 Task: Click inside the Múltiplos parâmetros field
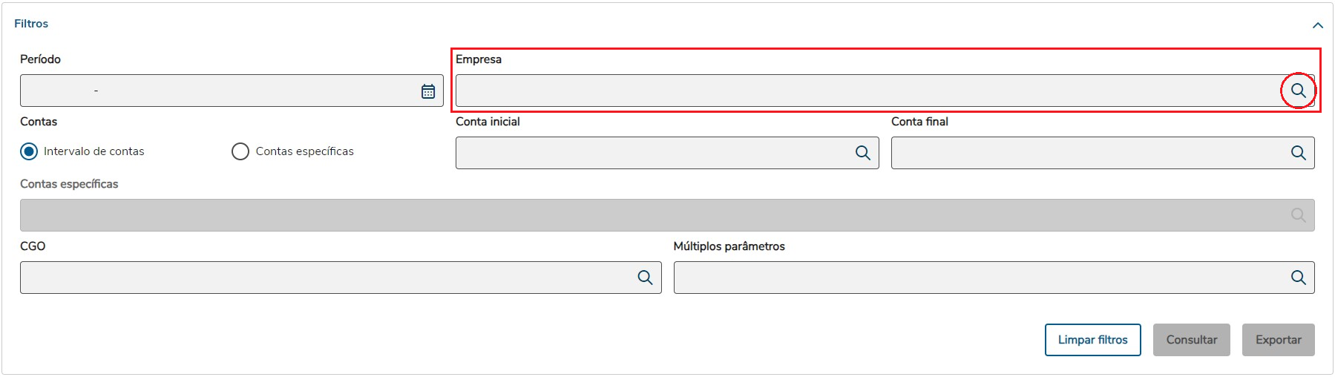(980, 278)
